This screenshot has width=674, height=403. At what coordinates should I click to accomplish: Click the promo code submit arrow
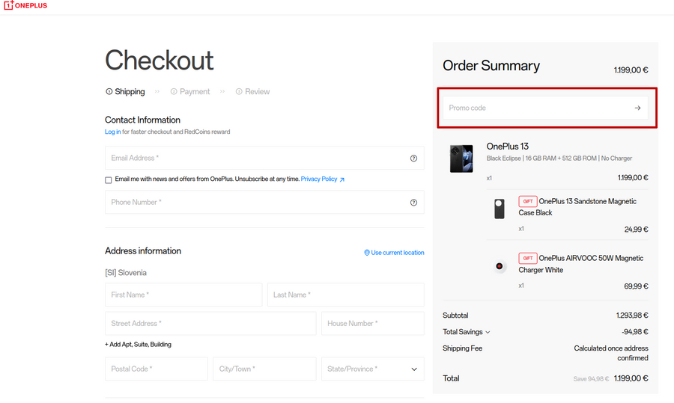click(637, 108)
